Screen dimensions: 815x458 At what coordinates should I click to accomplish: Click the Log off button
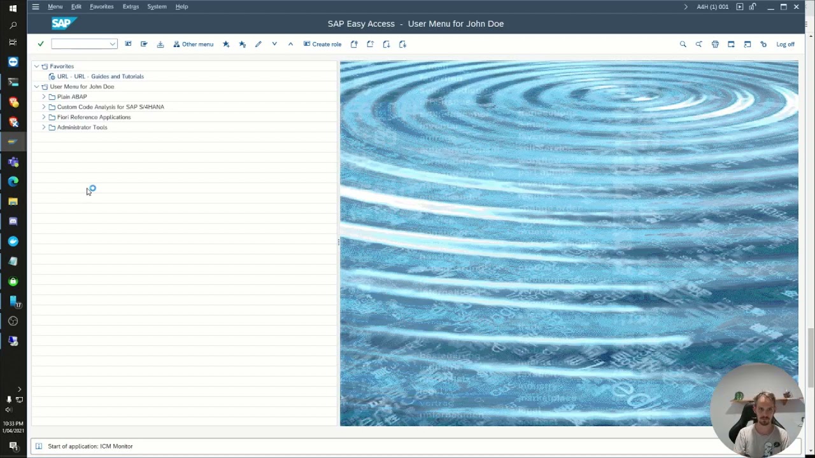point(785,44)
